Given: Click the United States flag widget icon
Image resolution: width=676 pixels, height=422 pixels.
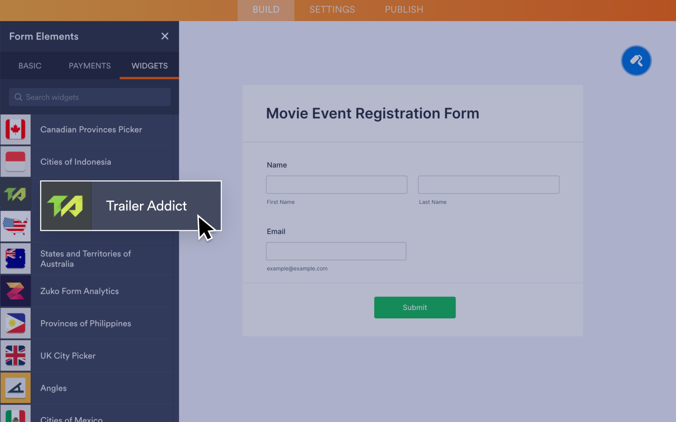Looking at the screenshot, I should (16, 226).
